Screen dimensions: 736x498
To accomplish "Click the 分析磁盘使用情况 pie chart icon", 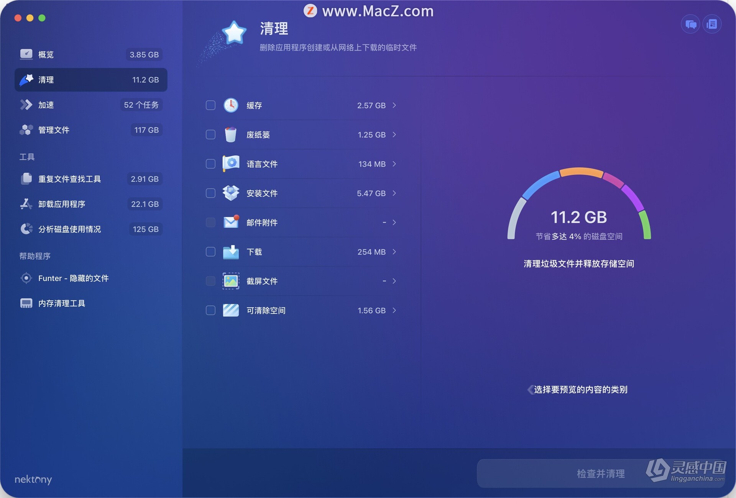I will tap(26, 229).
